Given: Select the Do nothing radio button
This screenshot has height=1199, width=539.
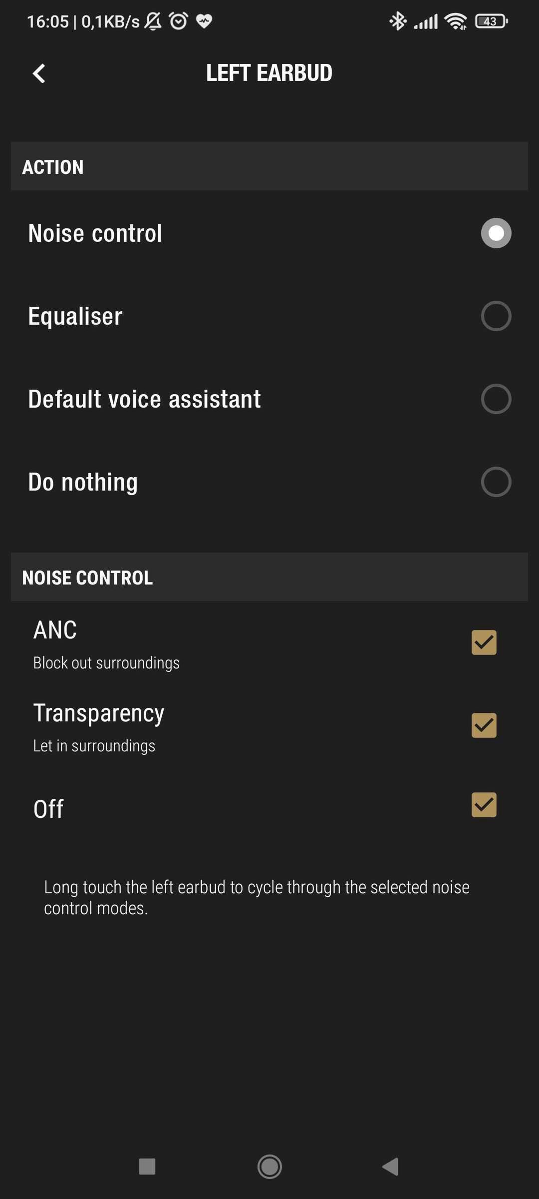Looking at the screenshot, I should pyautogui.click(x=496, y=482).
